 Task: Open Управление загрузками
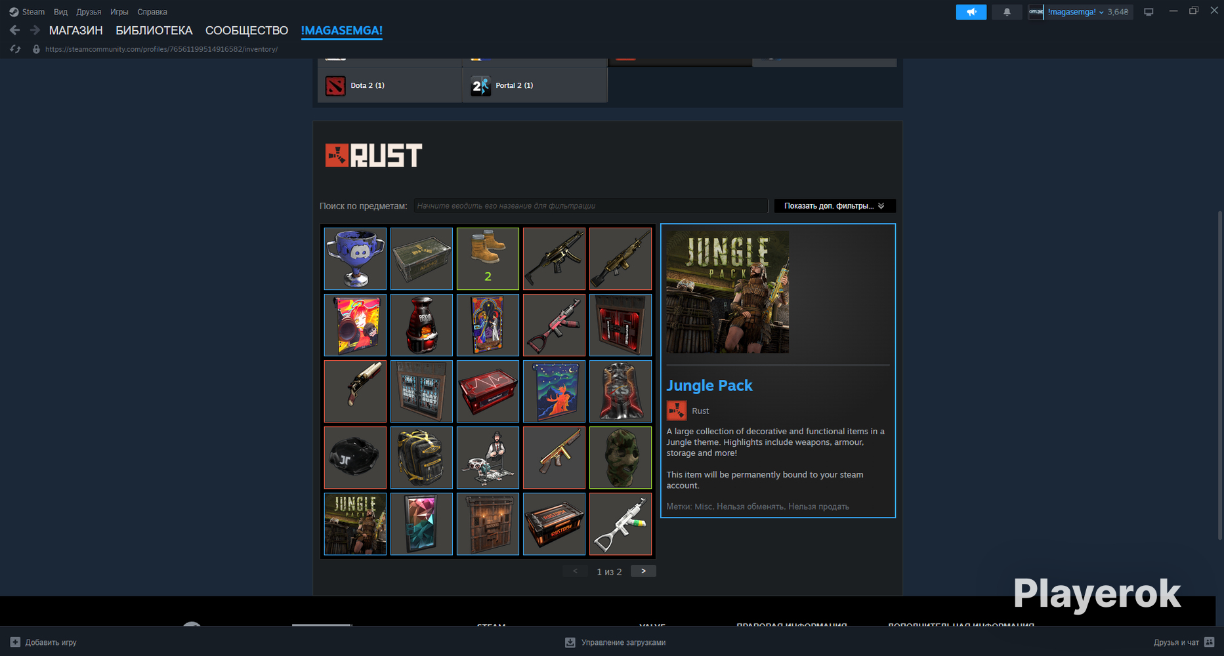coord(616,642)
